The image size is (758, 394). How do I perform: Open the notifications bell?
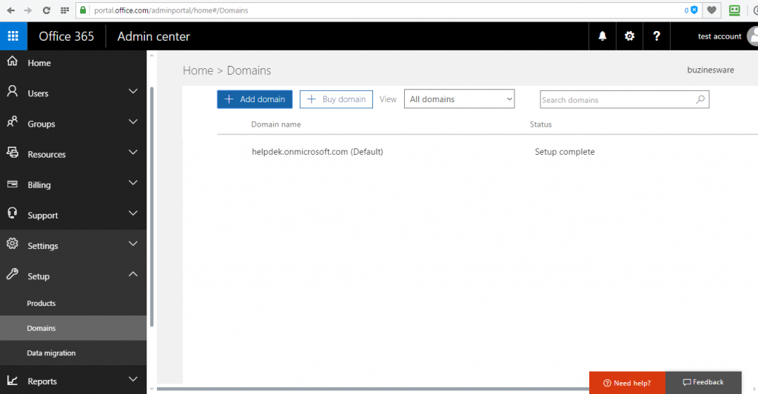tap(603, 36)
